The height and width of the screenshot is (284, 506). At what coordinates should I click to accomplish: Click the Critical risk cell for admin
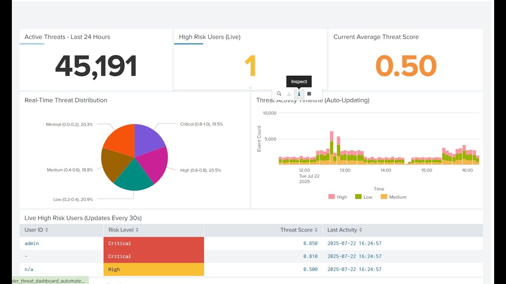click(154, 243)
